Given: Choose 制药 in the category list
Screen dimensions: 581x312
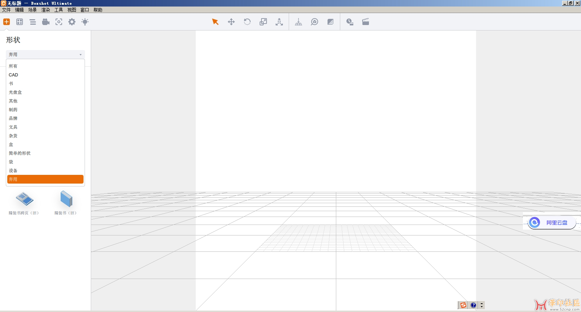Looking at the screenshot, I should coord(45,110).
